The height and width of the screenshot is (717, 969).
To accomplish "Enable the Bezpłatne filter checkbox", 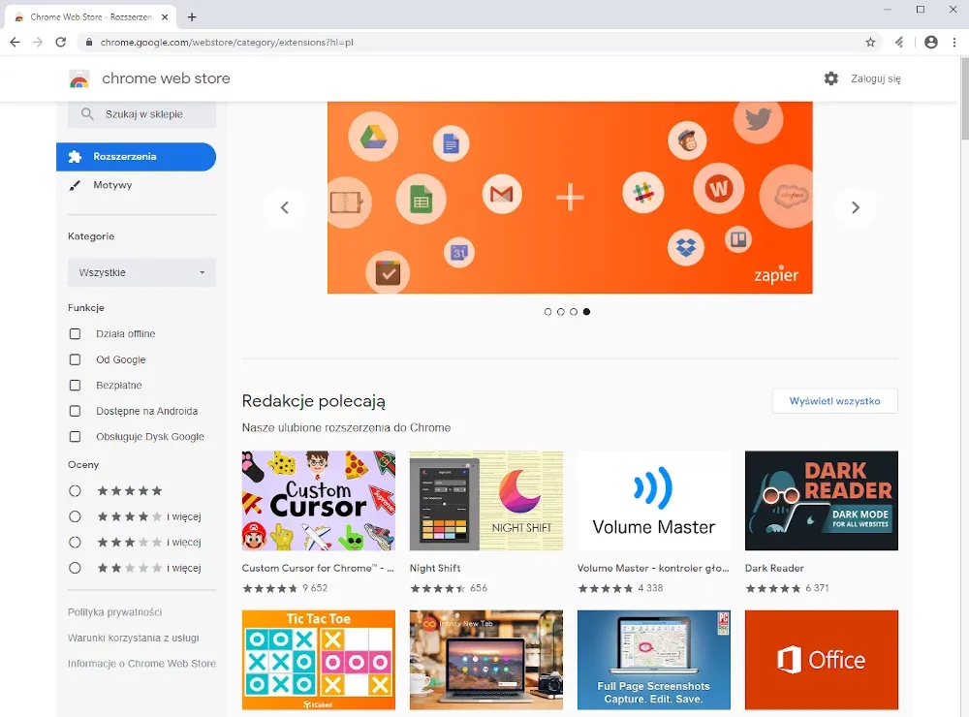I will tap(75, 385).
